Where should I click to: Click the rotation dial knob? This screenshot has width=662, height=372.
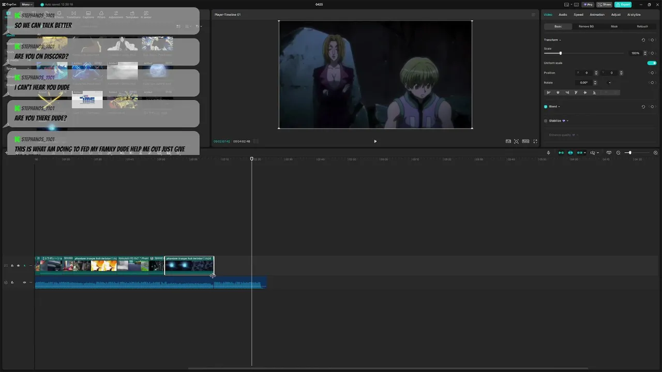[x=610, y=83]
